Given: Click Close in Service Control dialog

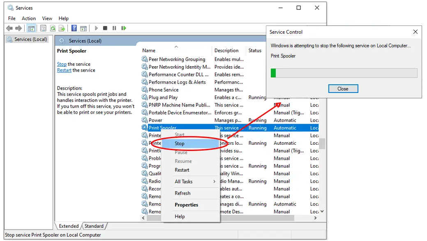Looking at the screenshot, I should pyautogui.click(x=343, y=89).
